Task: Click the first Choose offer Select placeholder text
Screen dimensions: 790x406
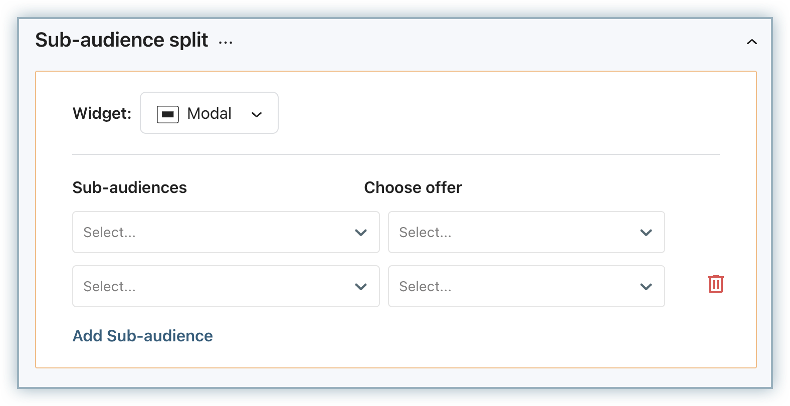Action: 425,233
